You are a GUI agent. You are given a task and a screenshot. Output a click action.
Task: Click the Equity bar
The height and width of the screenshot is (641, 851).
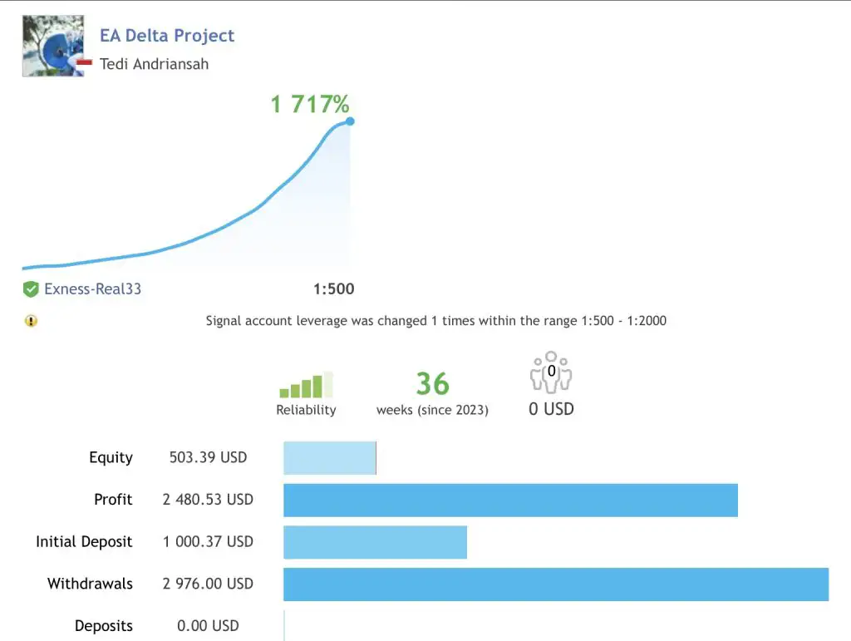click(330, 458)
